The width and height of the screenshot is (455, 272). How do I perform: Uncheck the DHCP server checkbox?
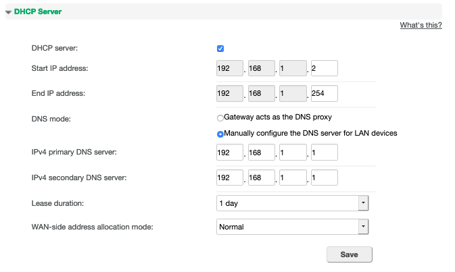[x=220, y=49]
